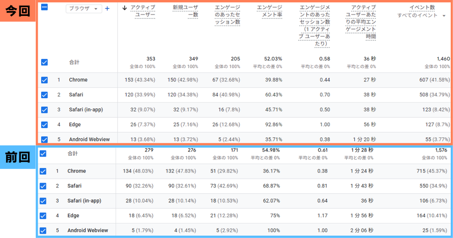The width and height of the screenshot is (453, 238).
Task: Click Chrome active users 153 (43.34%)
Action: pyautogui.click(x=140, y=80)
